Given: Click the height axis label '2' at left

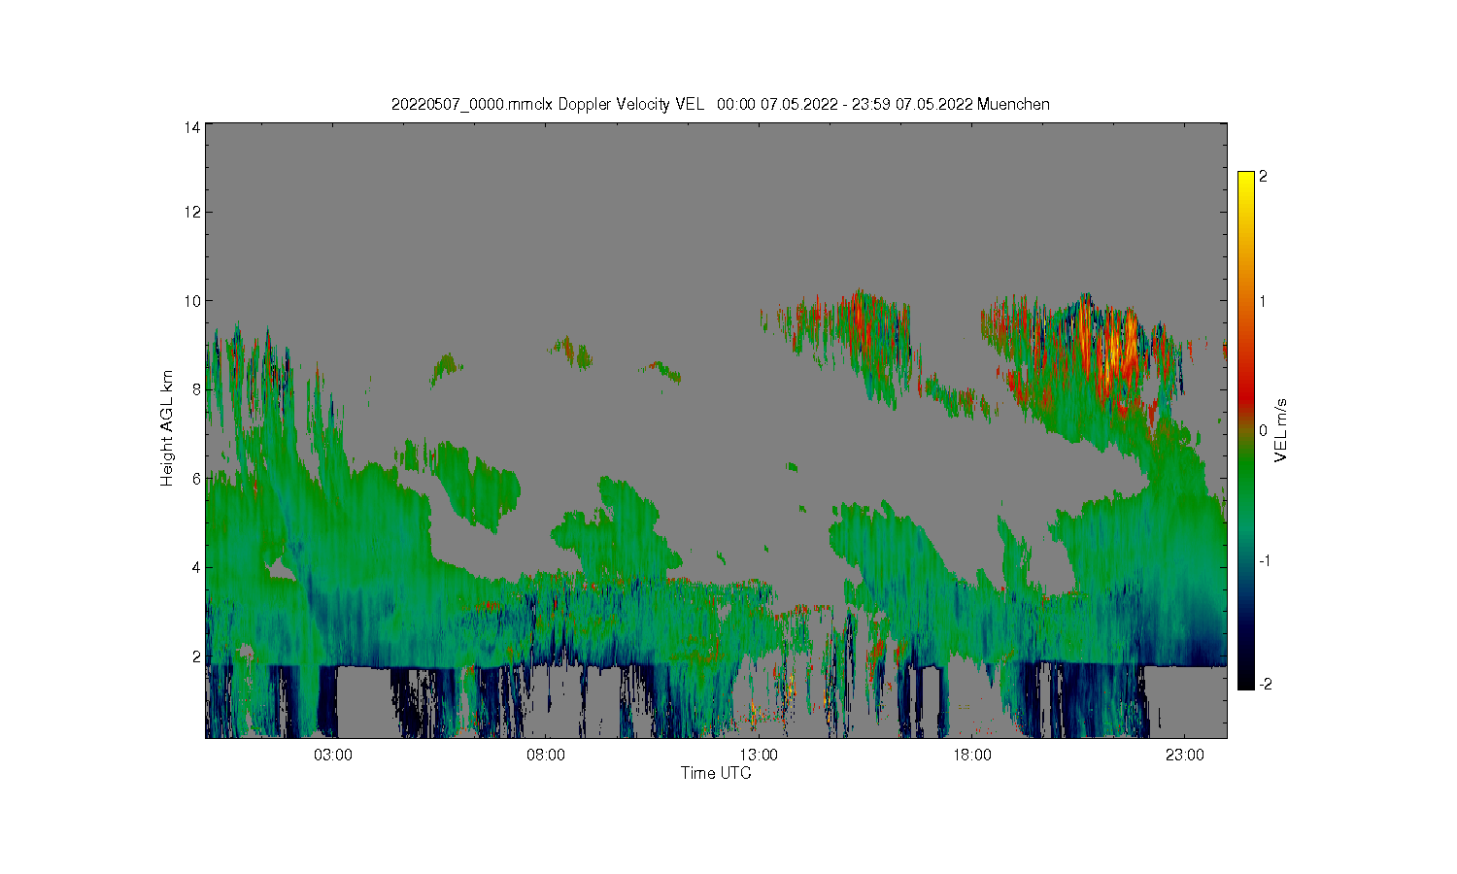Looking at the screenshot, I should point(196,656).
